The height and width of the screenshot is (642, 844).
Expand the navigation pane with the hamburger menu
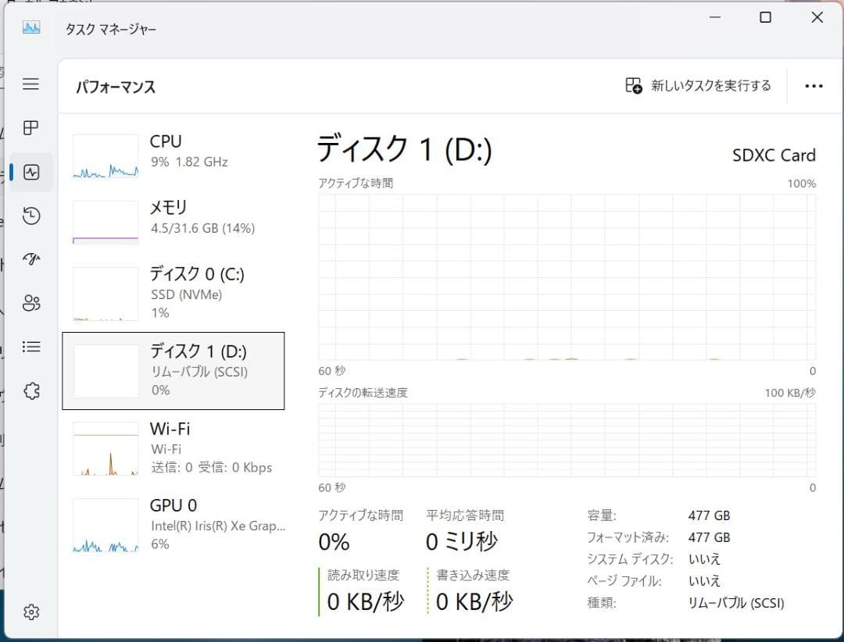(31, 84)
